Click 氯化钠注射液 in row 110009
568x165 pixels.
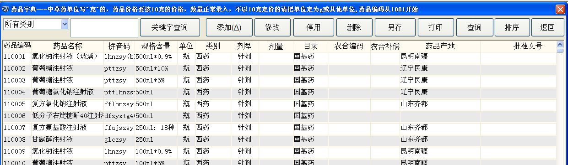click(53, 151)
